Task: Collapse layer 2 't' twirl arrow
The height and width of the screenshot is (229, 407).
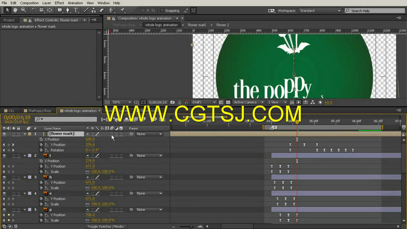Action: coord(25,156)
